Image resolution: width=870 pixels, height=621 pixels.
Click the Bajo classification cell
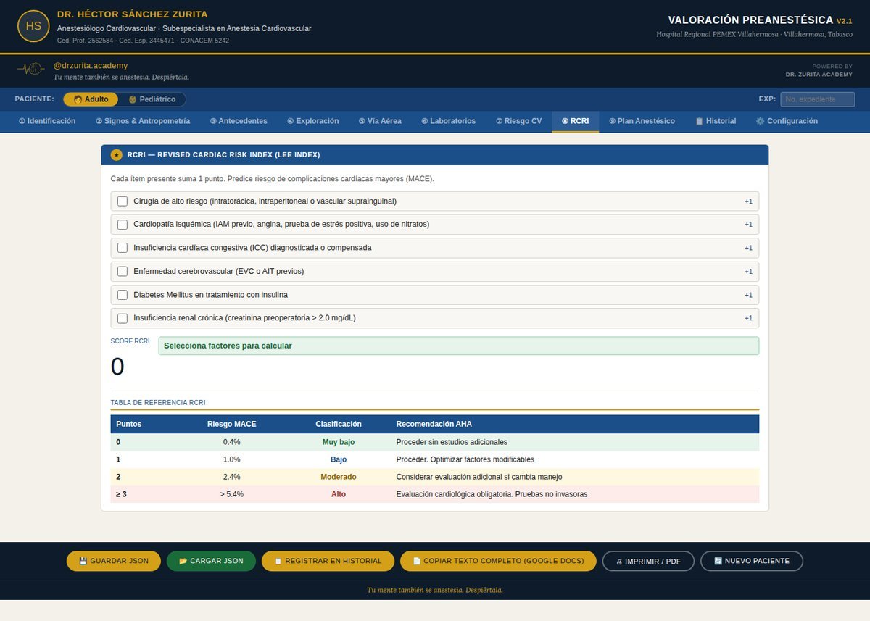click(x=339, y=459)
